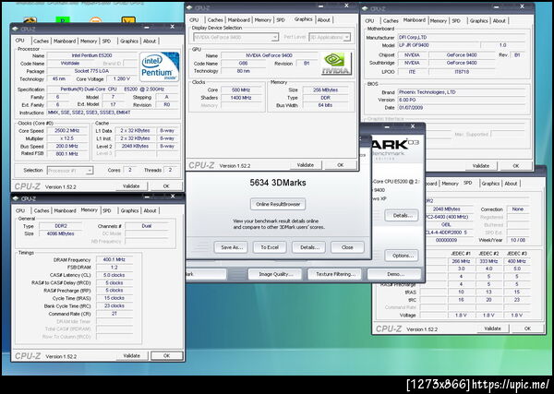Open SPD tab in Graphics window
The height and width of the screenshot is (394, 554).
(x=281, y=20)
